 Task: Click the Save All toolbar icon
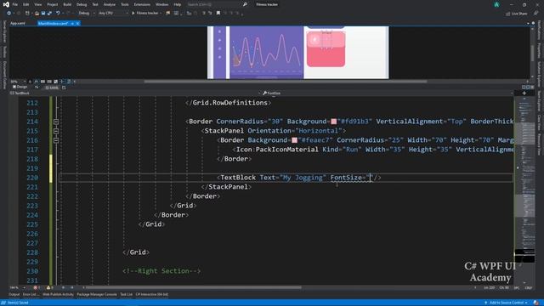coord(49,14)
